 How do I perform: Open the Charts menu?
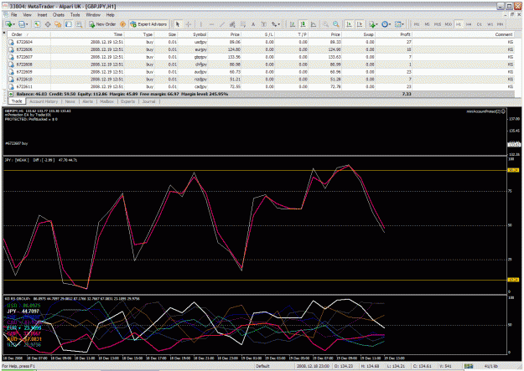tap(58, 15)
